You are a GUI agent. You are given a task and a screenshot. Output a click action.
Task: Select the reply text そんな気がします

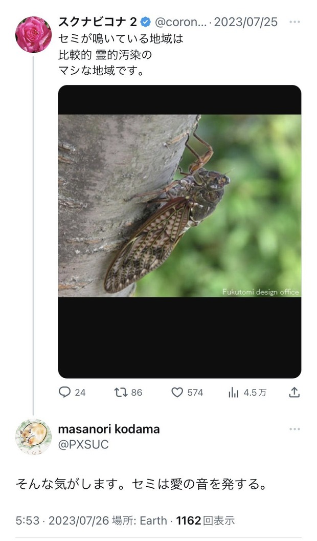coord(141,484)
